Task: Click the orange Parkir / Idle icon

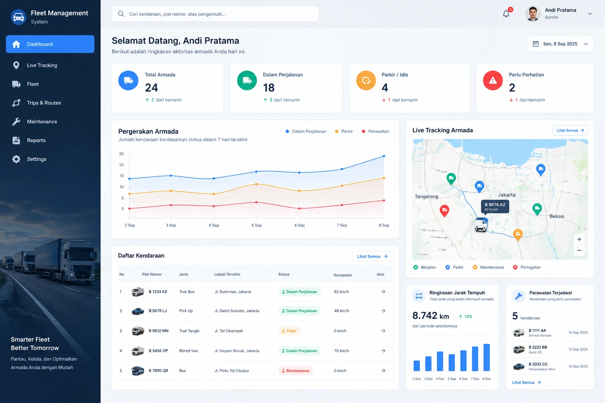Action: (x=366, y=80)
